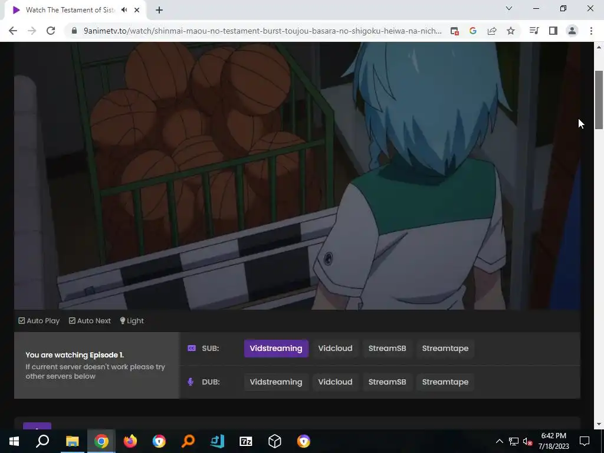604x453 pixels.
Task: Show hidden tray icons
Action: point(499,441)
